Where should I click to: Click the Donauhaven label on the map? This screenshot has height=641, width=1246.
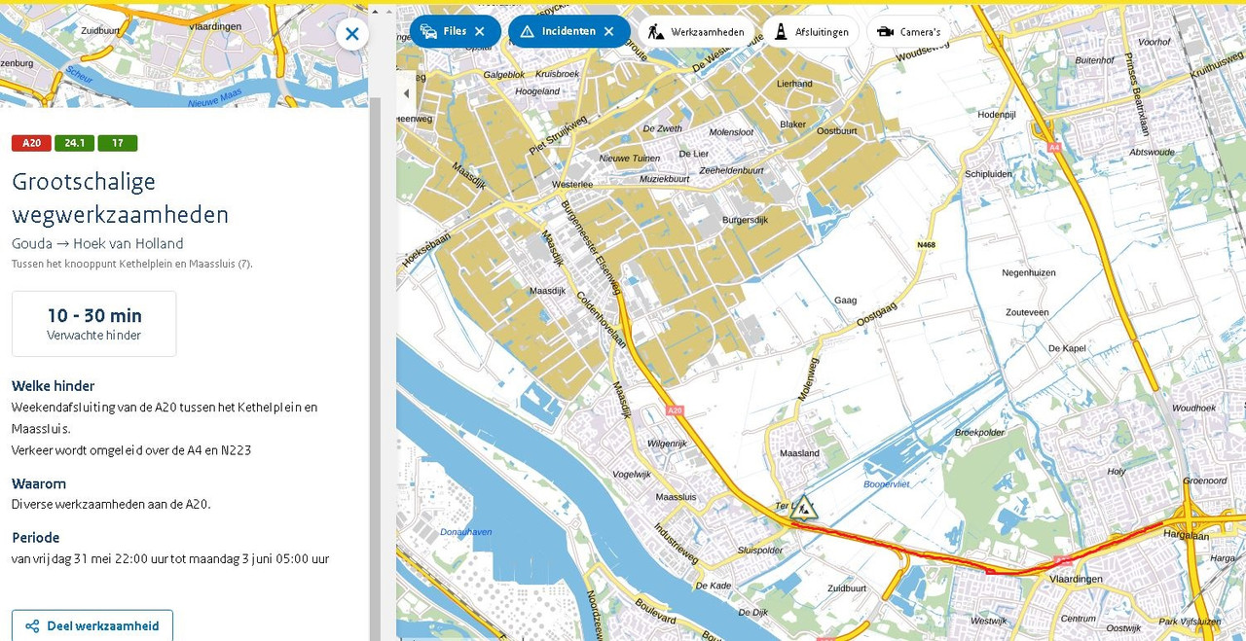pyautogui.click(x=466, y=532)
